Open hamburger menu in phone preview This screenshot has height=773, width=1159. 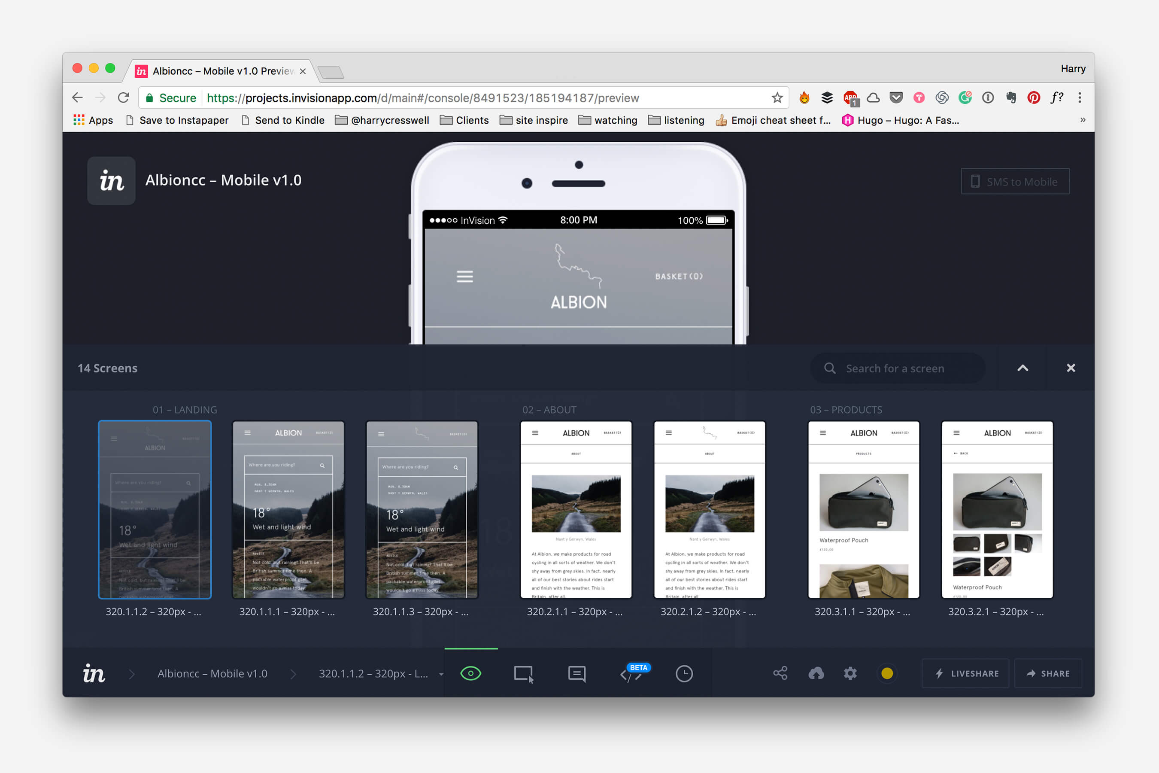465,276
